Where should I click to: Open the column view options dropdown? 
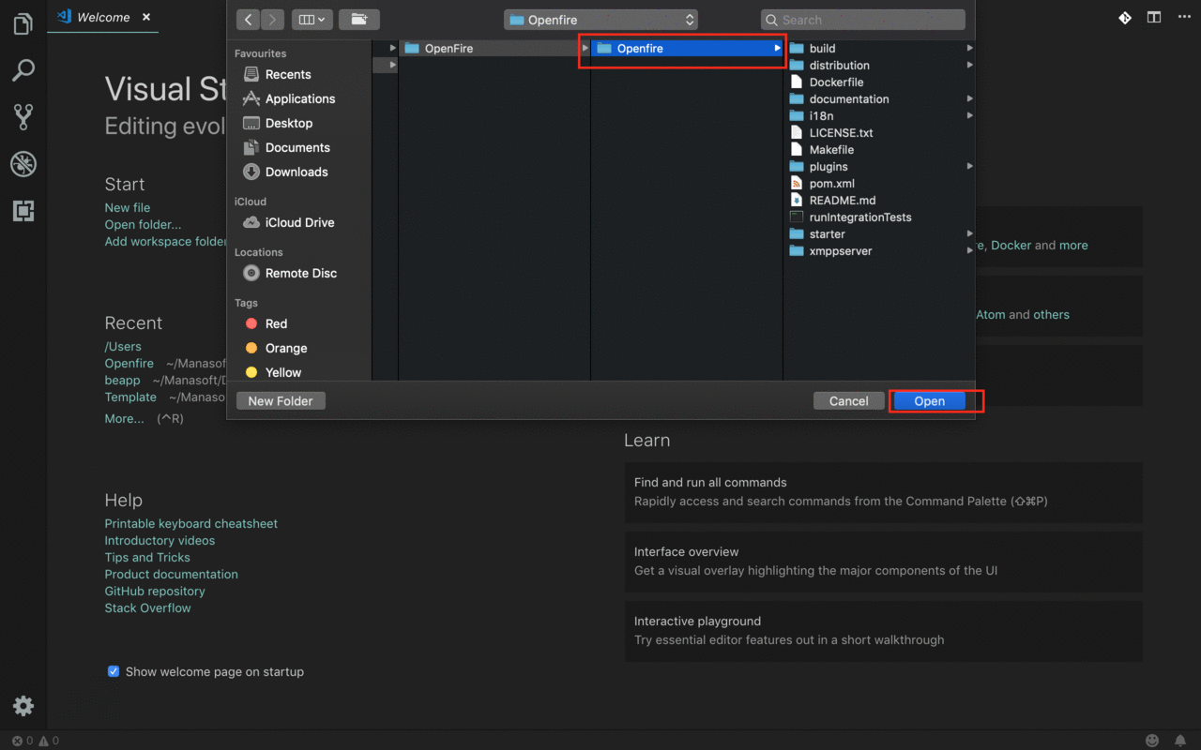[312, 20]
